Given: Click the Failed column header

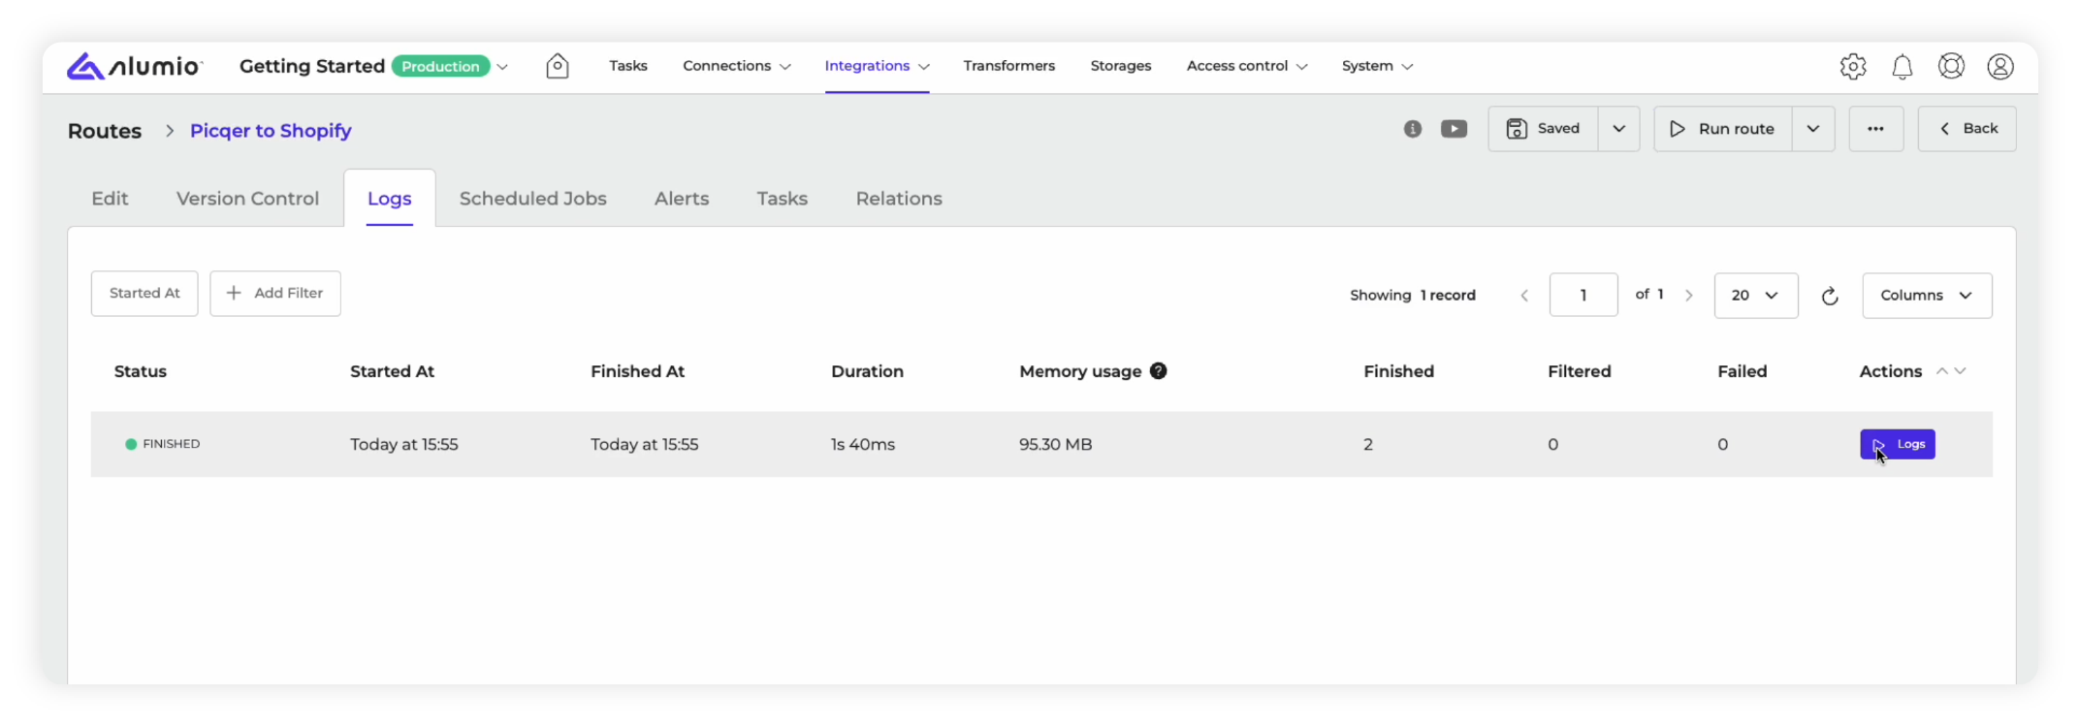Looking at the screenshot, I should (1742, 371).
